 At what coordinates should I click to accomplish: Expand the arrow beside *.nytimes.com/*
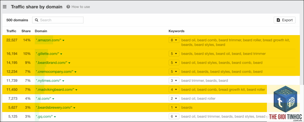click(x=64, y=81)
